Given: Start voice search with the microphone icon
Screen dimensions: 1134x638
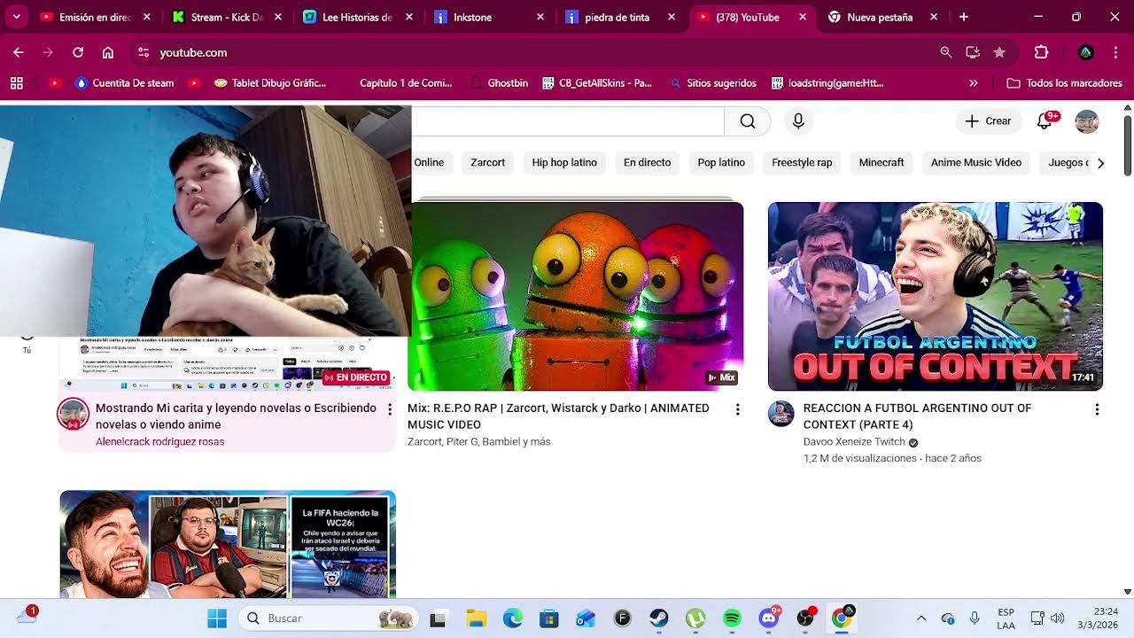Looking at the screenshot, I should tap(798, 121).
